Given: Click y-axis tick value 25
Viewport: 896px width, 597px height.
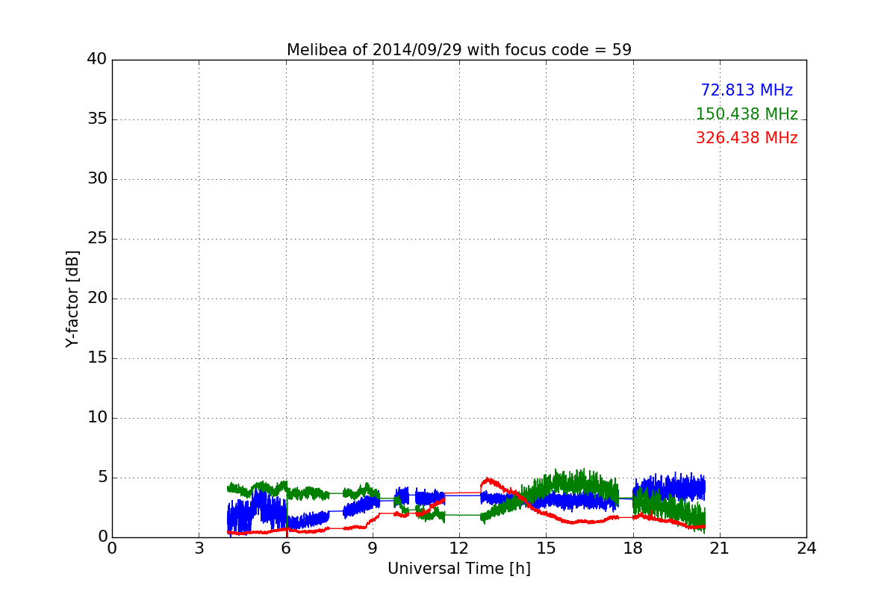Looking at the screenshot, I should click(97, 239).
